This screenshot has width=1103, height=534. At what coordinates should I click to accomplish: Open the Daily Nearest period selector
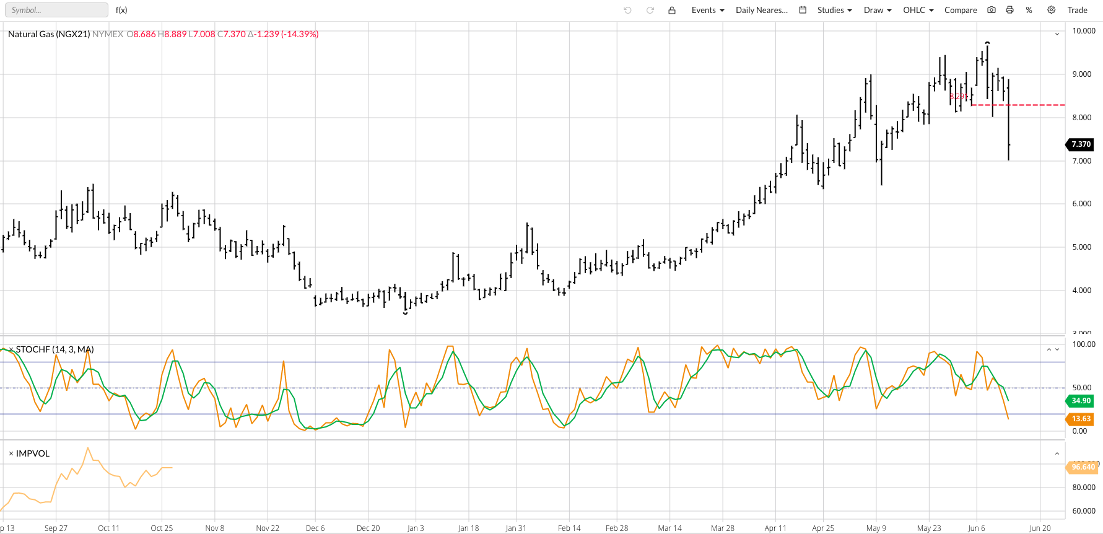tap(761, 10)
